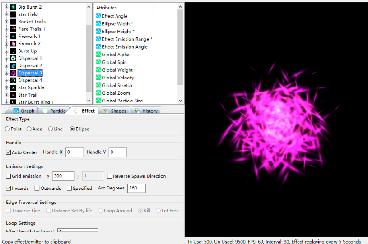Click the Arc Degrees input field

tap(137, 188)
